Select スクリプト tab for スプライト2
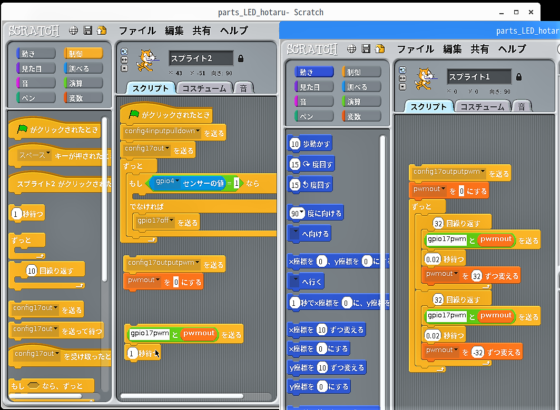Image resolution: width=560 pixels, height=410 pixels. (150, 88)
